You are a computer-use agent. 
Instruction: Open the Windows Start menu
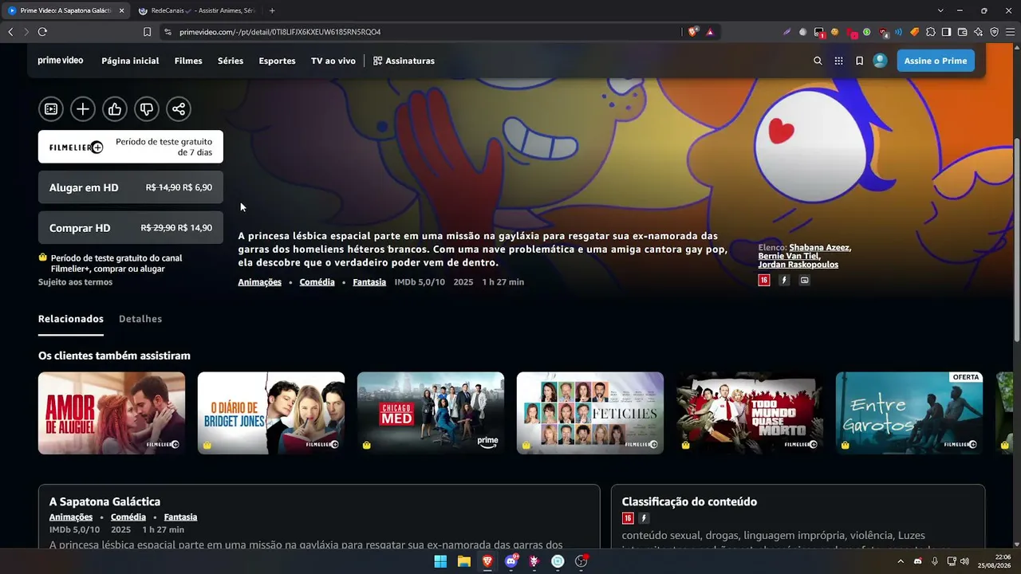tap(440, 561)
